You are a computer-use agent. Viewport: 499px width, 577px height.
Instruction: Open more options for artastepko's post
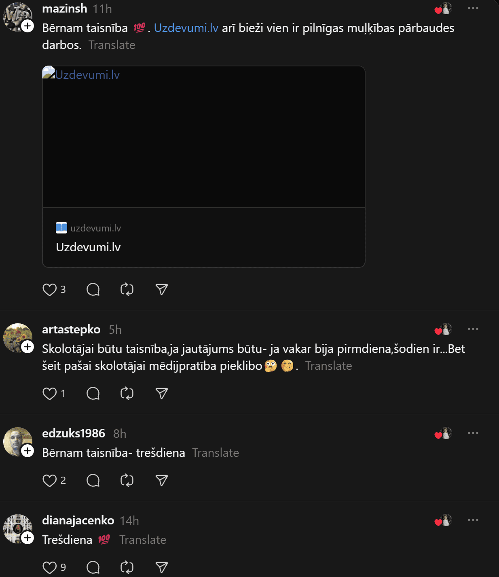point(473,329)
